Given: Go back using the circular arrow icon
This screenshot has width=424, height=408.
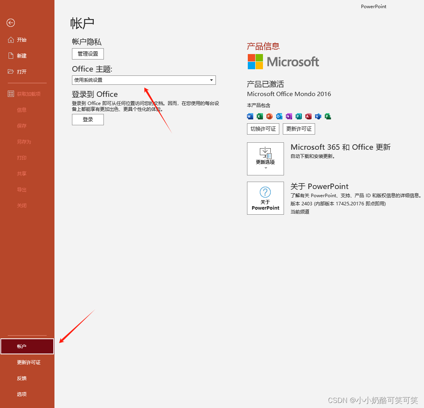Looking at the screenshot, I should pyautogui.click(x=11, y=23).
